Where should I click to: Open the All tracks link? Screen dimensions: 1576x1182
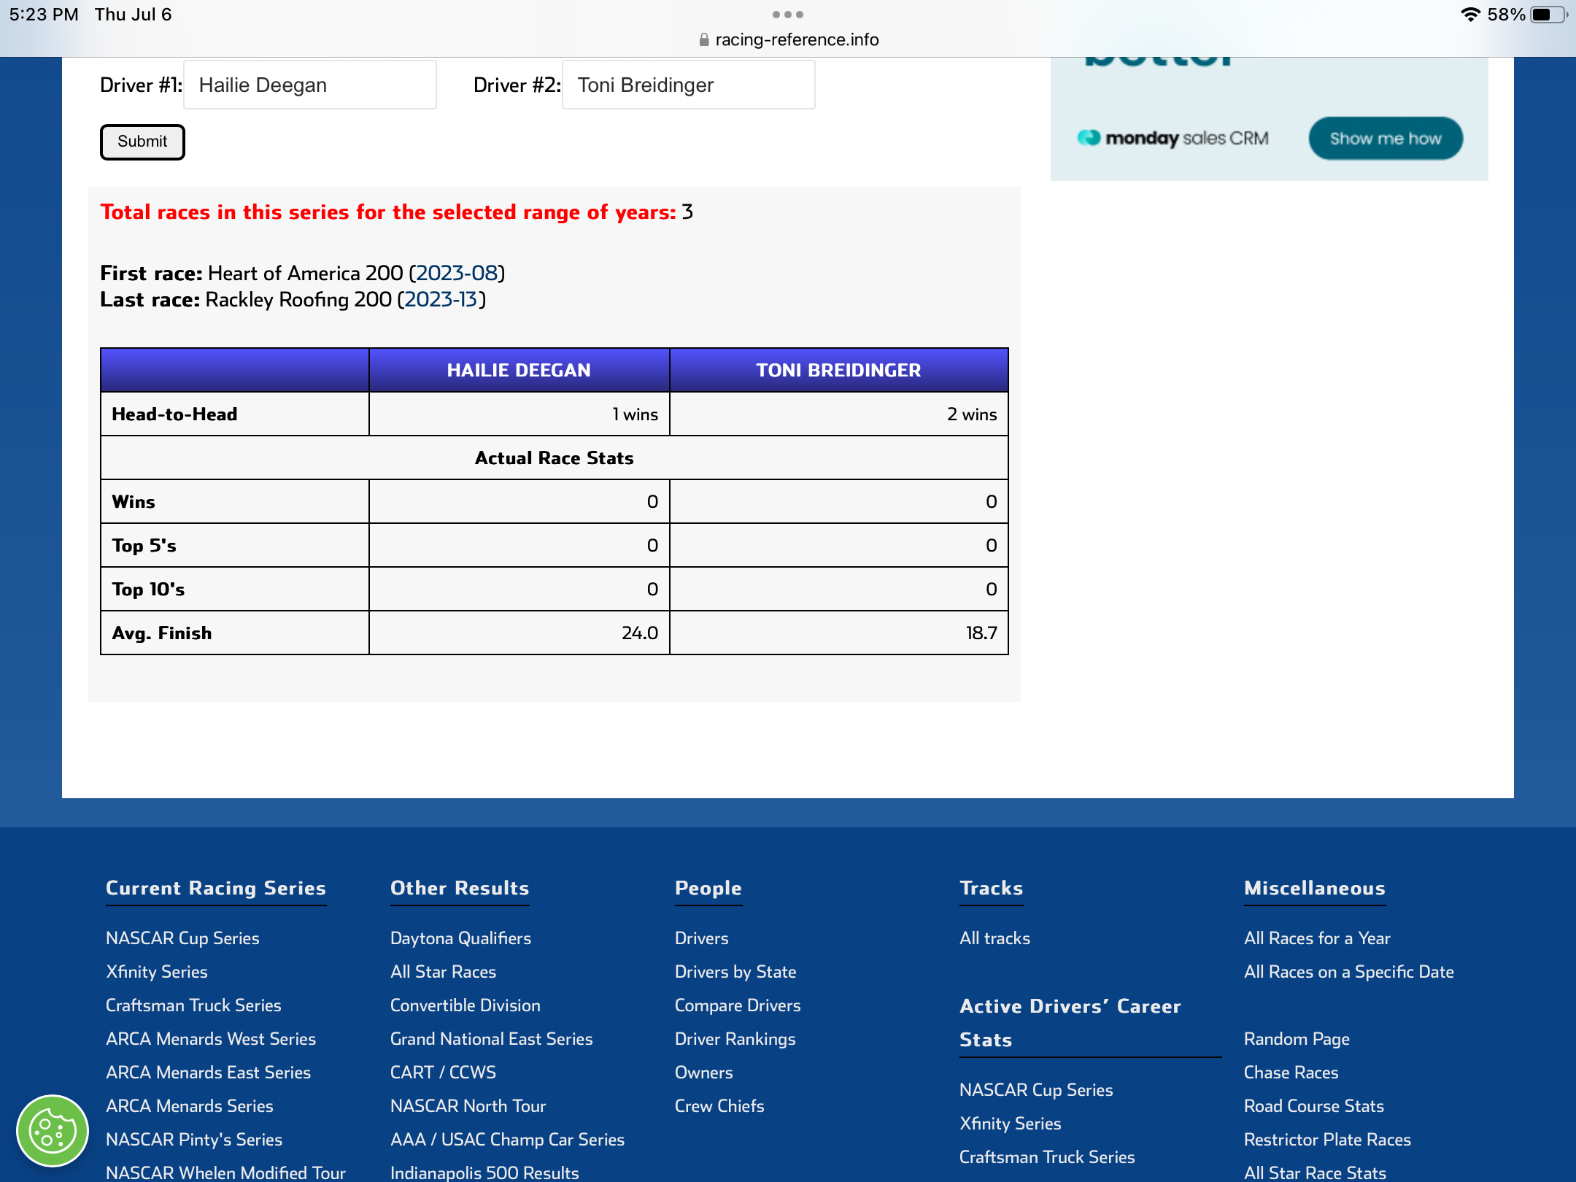(x=994, y=938)
